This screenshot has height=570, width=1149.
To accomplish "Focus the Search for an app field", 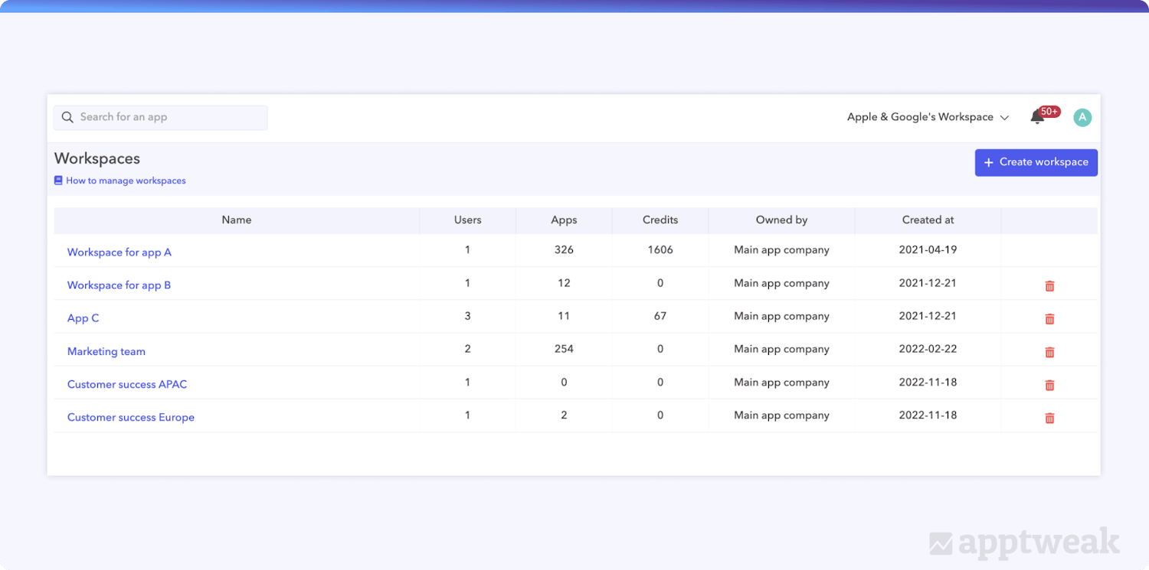I will click(169, 117).
